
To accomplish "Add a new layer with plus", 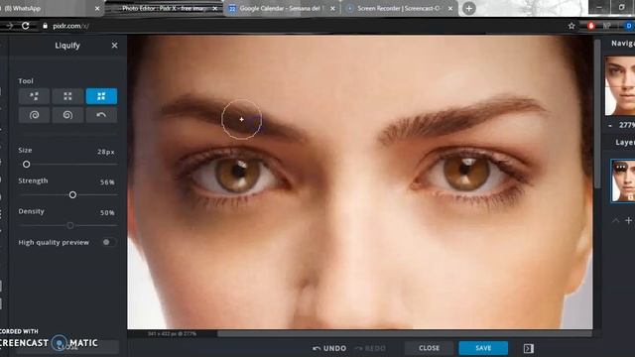I will coord(628,220).
